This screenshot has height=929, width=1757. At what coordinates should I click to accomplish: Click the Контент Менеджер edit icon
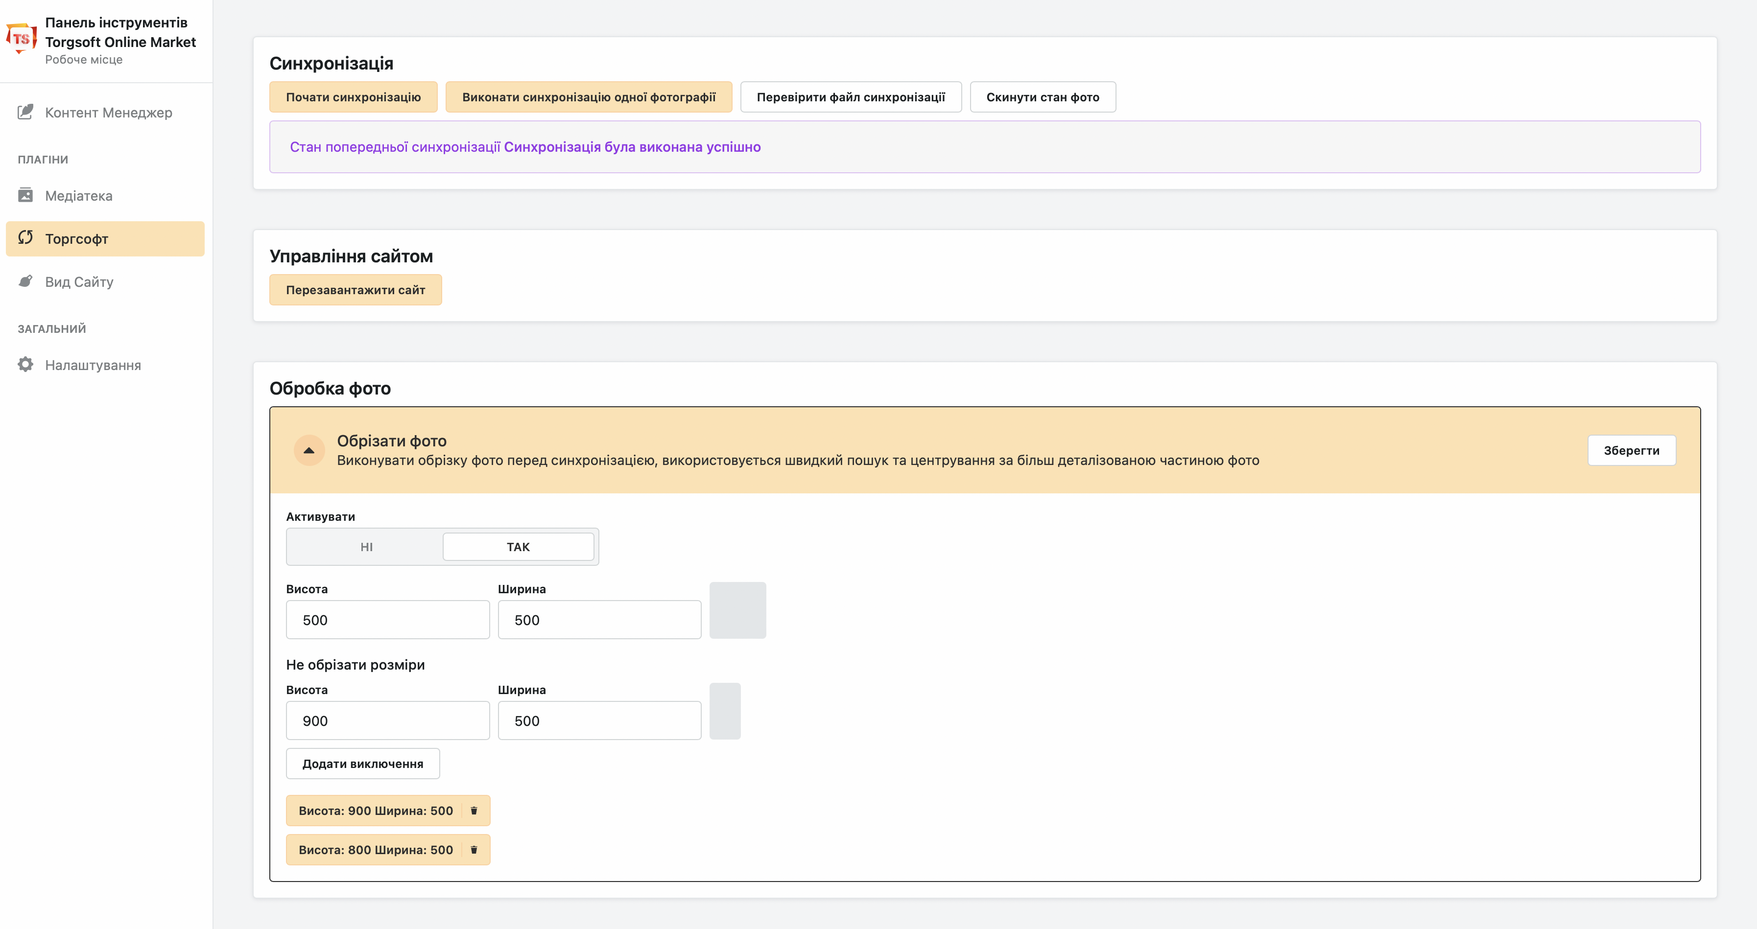(x=25, y=112)
